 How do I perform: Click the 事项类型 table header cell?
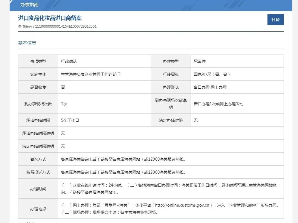pos(38,61)
